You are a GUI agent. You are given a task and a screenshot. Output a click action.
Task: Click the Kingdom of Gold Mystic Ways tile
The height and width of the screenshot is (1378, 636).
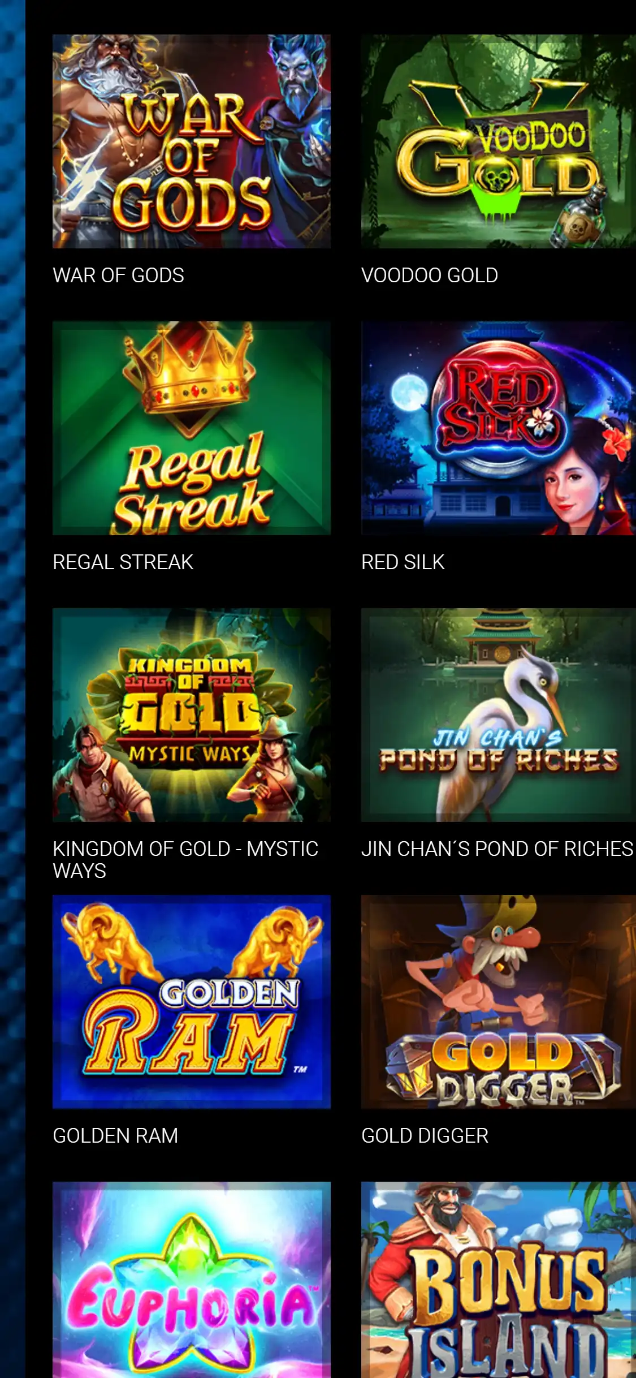192,715
